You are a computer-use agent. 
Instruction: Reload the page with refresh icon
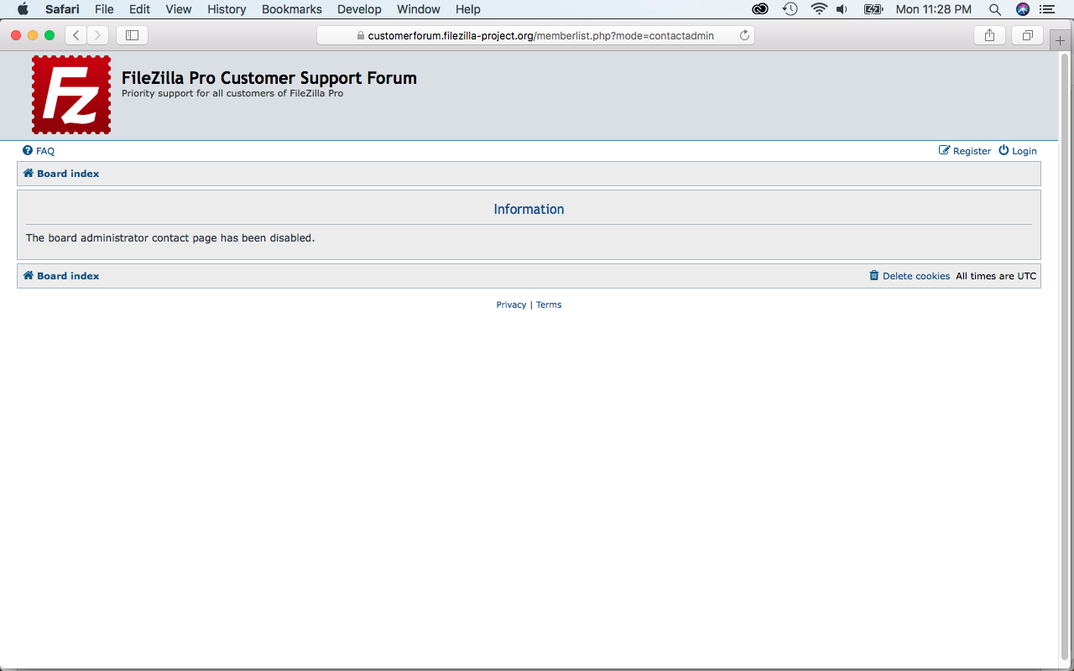pos(744,35)
